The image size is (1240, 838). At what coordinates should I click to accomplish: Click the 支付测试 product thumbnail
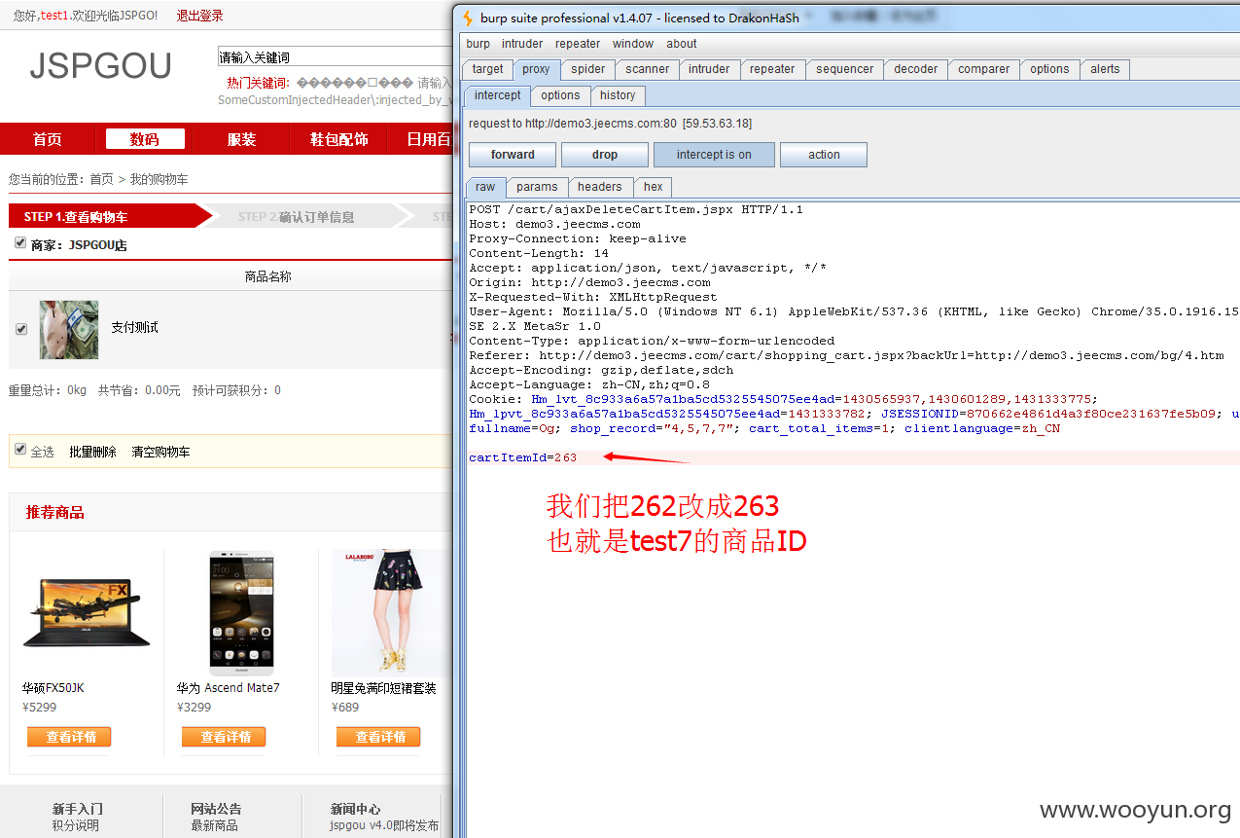click(69, 329)
